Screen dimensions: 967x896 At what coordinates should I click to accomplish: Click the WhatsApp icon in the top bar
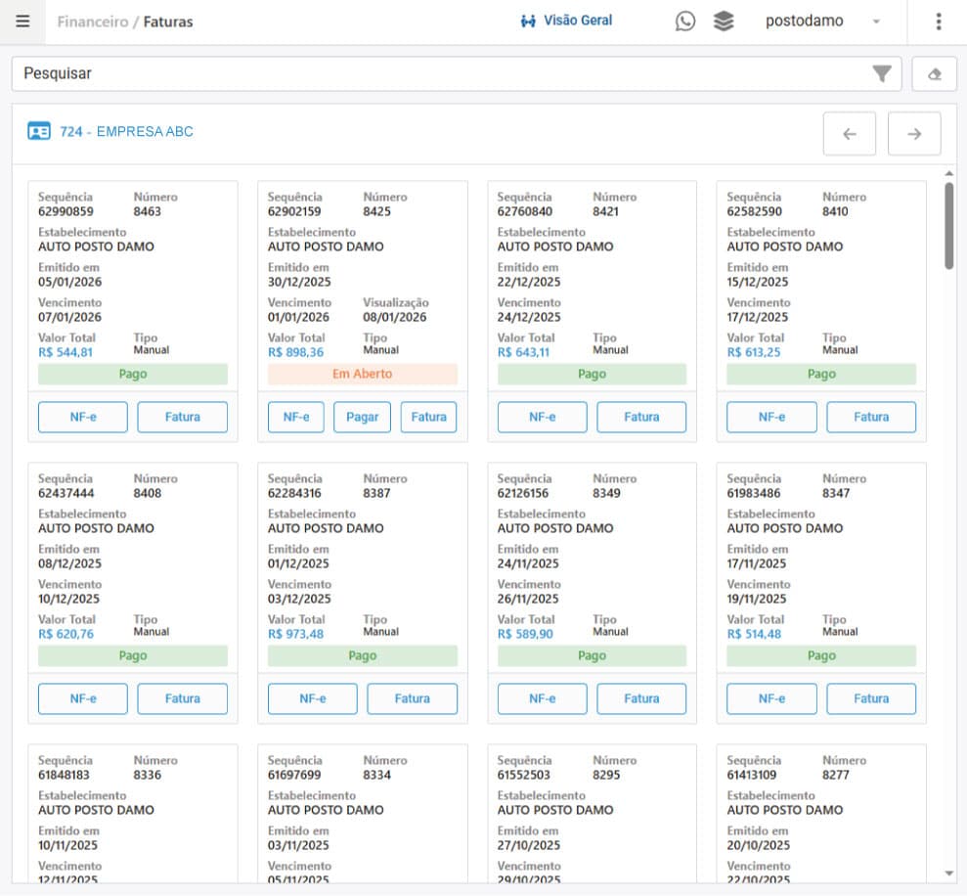coord(685,21)
